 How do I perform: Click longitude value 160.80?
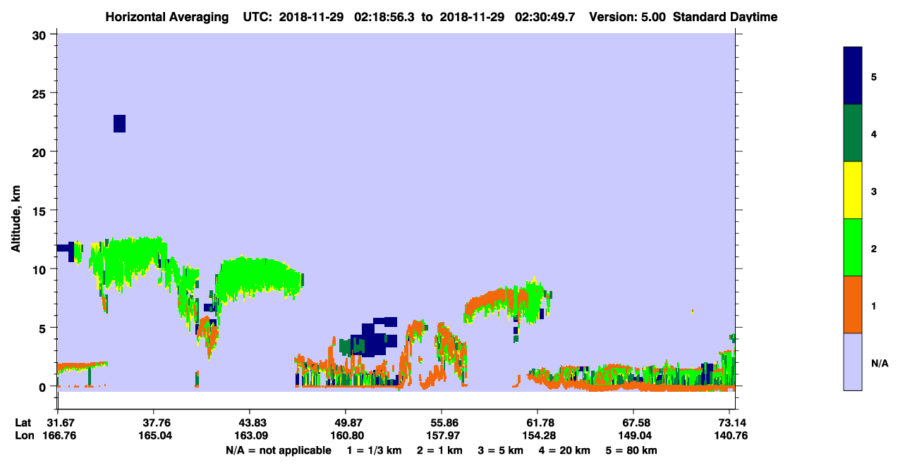(x=346, y=435)
